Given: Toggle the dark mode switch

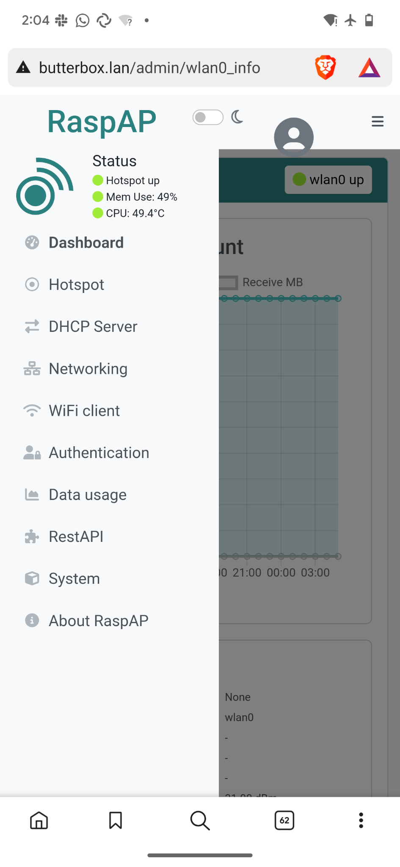Looking at the screenshot, I should pos(207,117).
